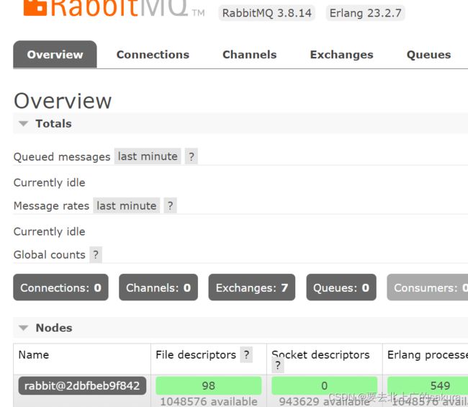Click the Global counts label
This screenshot has width=468, height=407.
[50, 255]
